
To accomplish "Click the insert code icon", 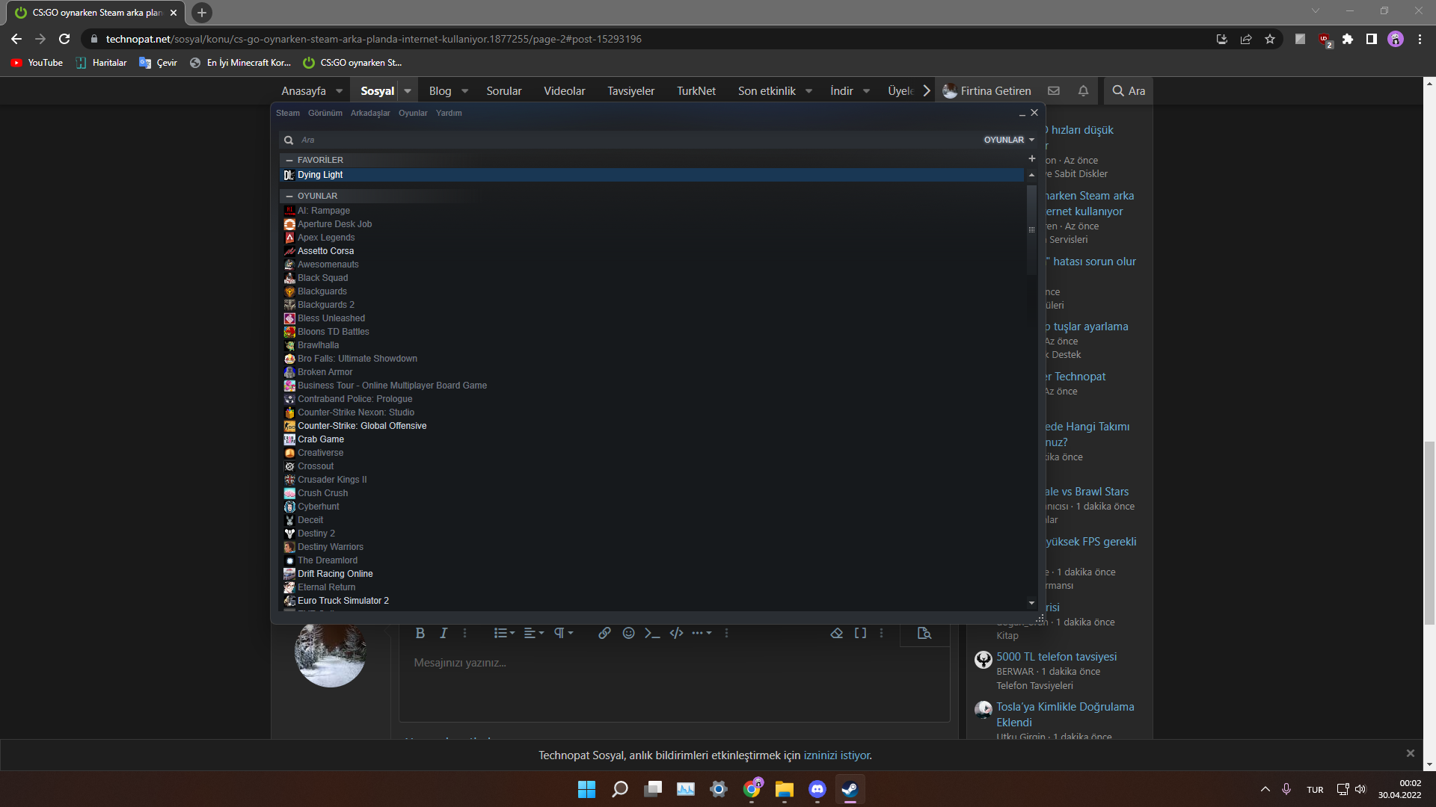I will click(676, 634).
